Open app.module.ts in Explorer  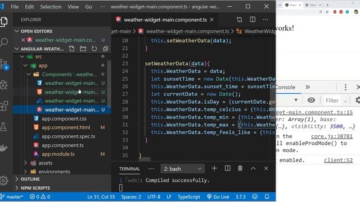pyautogui.click(x=58, y=154)
